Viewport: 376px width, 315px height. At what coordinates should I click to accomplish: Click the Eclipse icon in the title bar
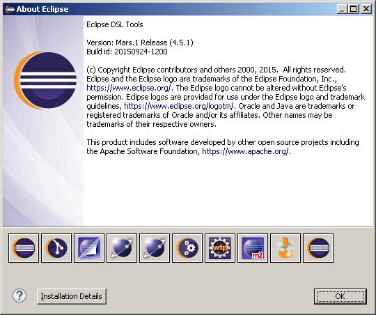click(10, 9)
